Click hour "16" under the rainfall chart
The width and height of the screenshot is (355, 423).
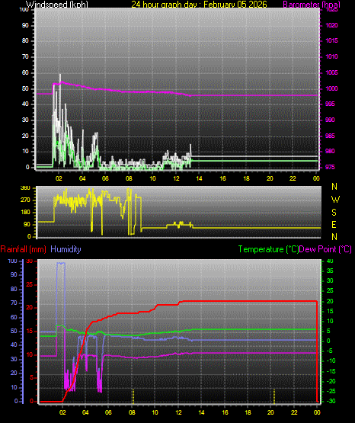click(x=225, y=412)
